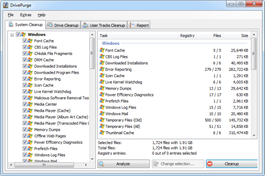This screenshot has height=176, width=265.
Task: Click the icon beside Error Reporting in task list
Action: 102,69
